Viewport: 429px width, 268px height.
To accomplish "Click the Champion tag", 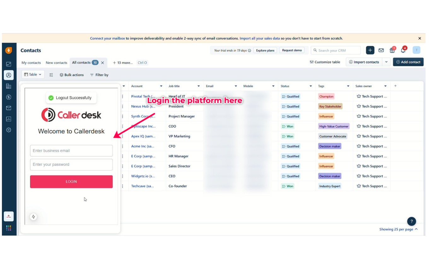I will [x=326, y=96].
